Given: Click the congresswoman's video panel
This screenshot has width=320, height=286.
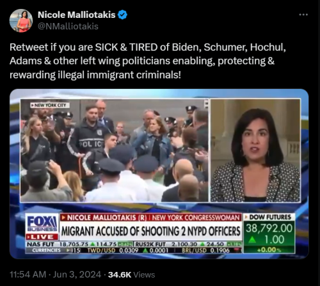Looking at the screenshot, I should 255,150.
